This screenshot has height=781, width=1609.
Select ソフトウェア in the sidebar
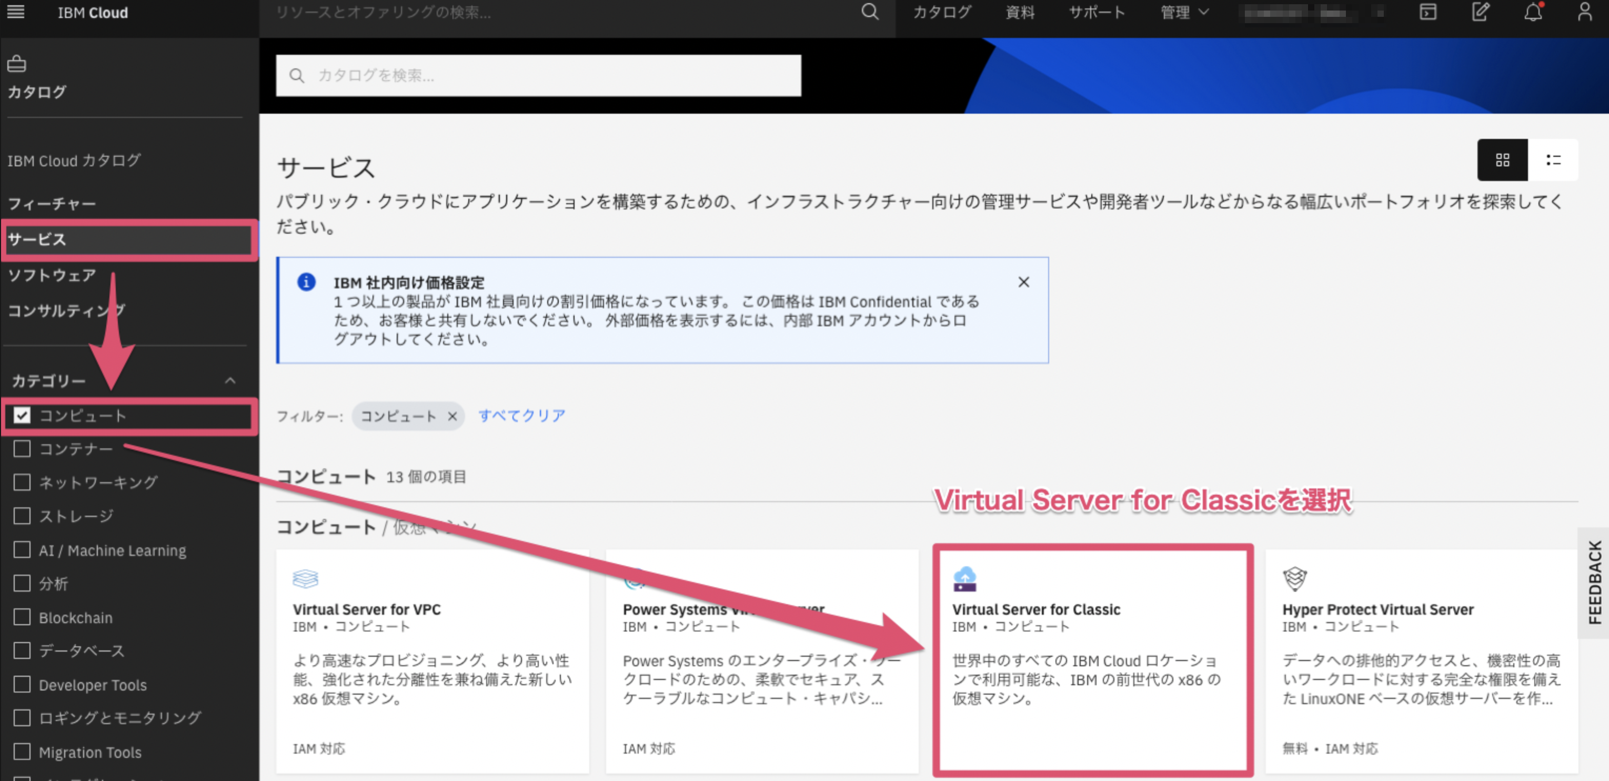tap(52, 275)
